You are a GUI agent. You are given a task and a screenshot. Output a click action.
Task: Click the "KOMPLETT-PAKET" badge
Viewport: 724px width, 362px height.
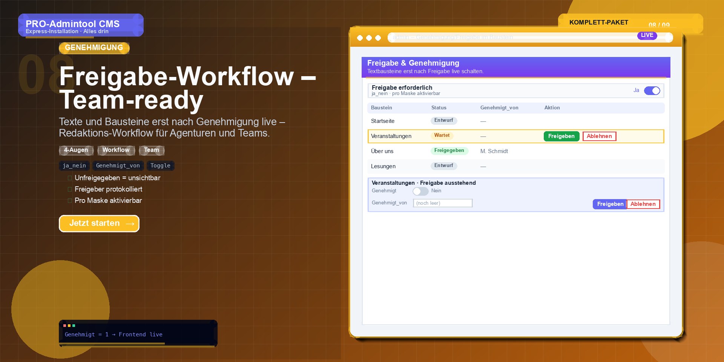tap(599, 23)
